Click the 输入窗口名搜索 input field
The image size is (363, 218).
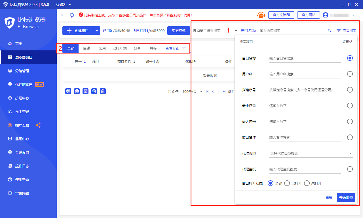(305, 58)
